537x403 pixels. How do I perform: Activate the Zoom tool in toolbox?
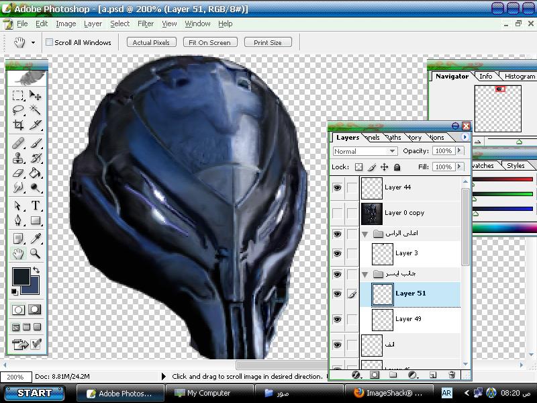click(36, 254)
